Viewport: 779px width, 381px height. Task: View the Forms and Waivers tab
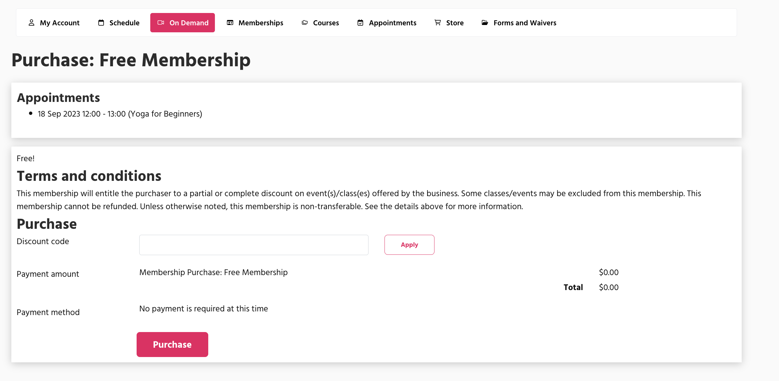tap(525, 23)
